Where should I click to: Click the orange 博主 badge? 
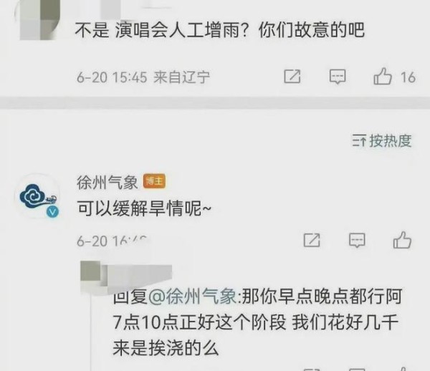point(154,181)
